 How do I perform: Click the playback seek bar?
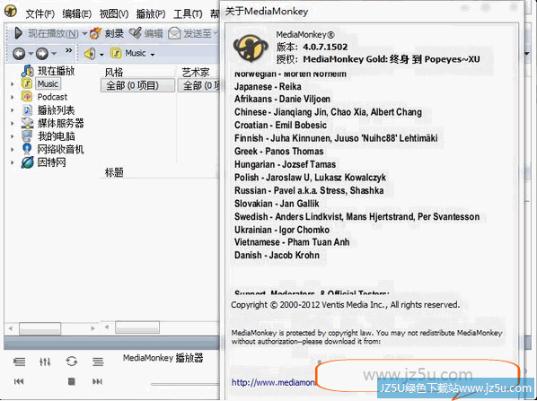185,384
